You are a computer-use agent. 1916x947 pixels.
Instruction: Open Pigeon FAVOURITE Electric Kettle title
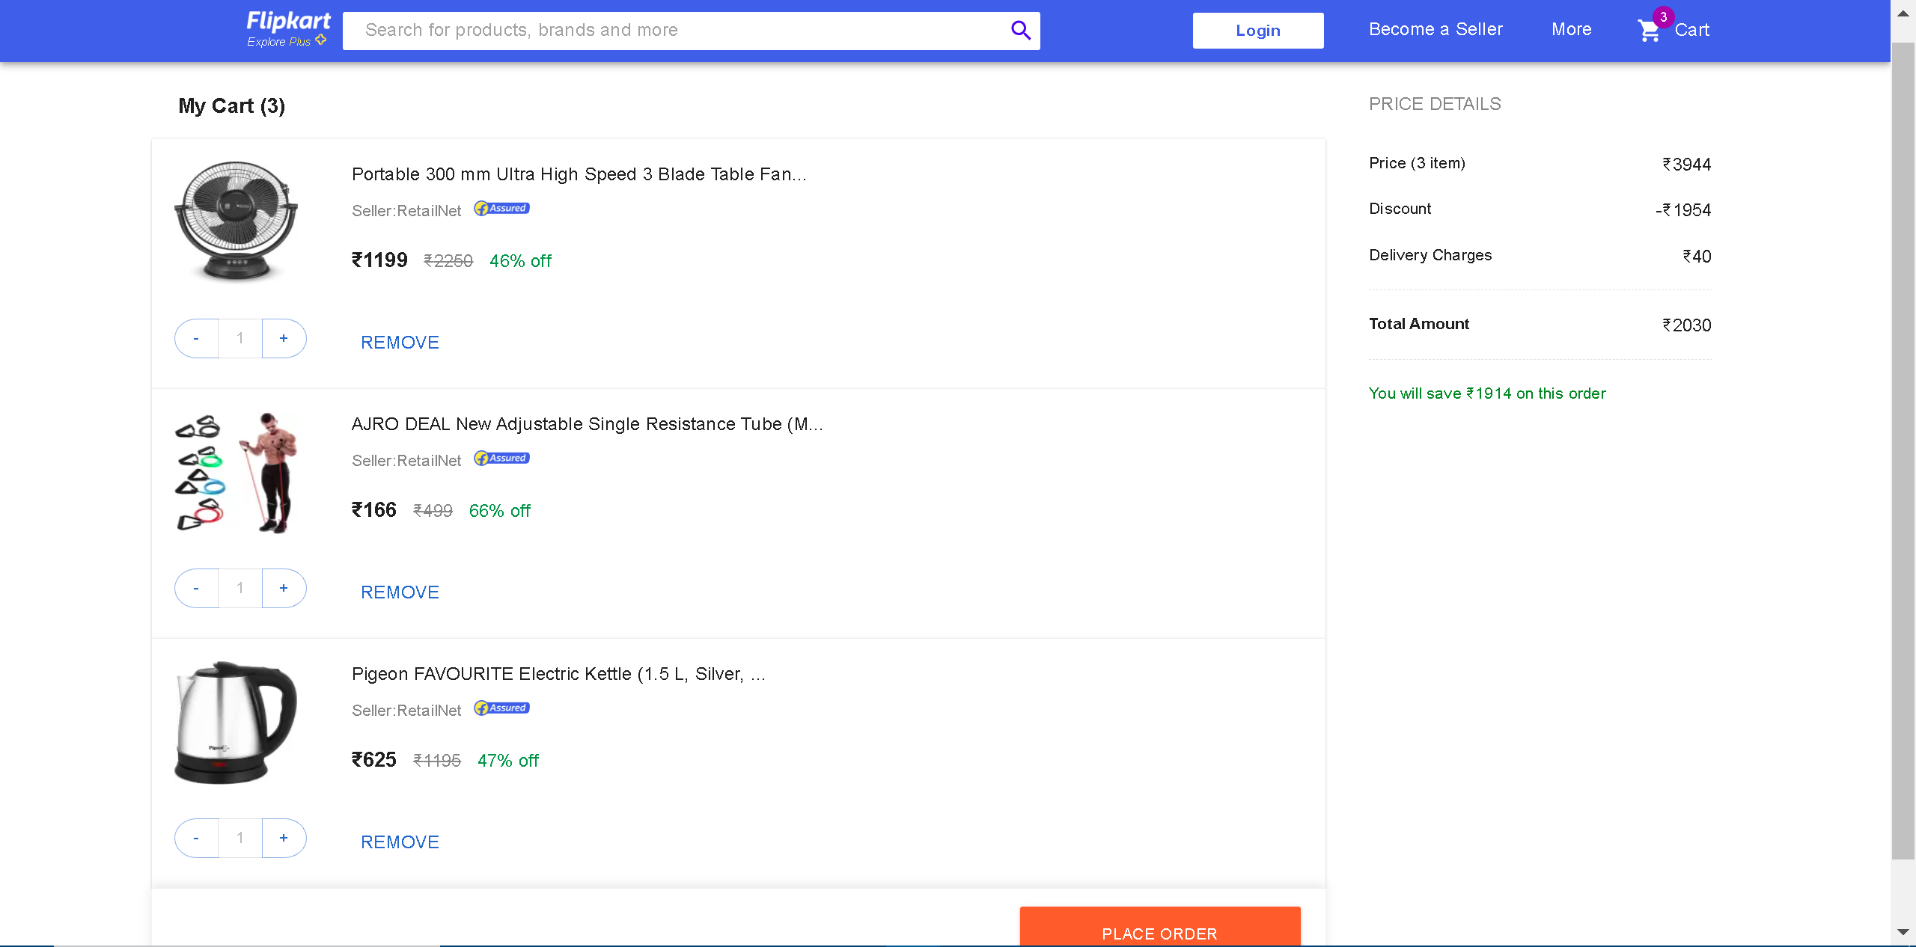tap(558, 674)
